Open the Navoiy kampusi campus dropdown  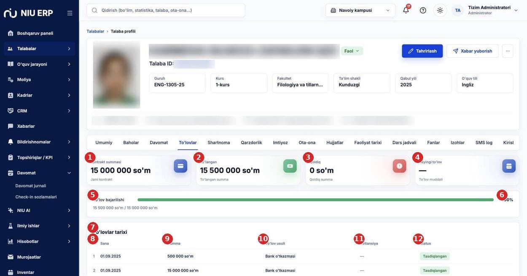coord(360,10)
